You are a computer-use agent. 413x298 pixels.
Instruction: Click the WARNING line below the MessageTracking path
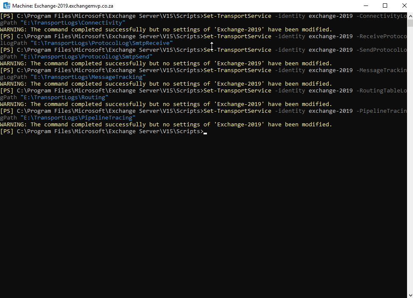(x=166, y=84)
